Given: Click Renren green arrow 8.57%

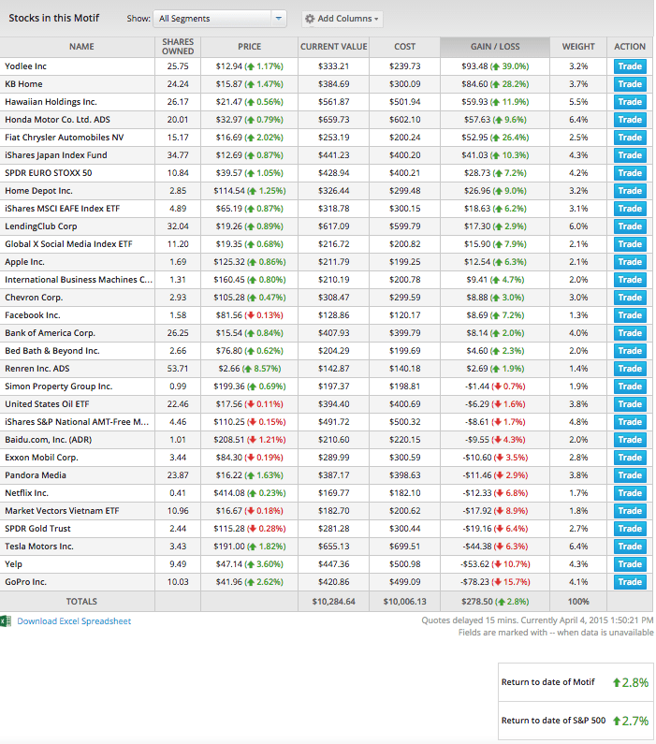Looking at the screenshot, I should point(248,369).
